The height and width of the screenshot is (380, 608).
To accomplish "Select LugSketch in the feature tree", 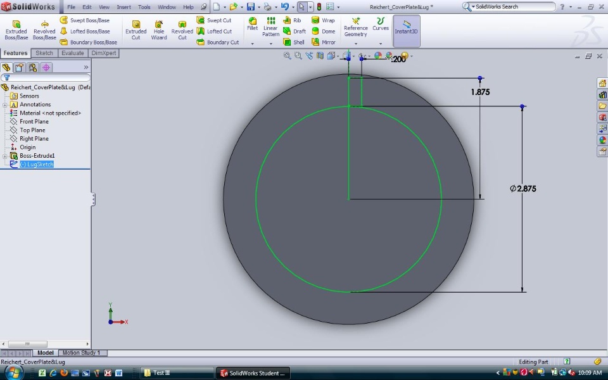I will click(x=37, y=165).
